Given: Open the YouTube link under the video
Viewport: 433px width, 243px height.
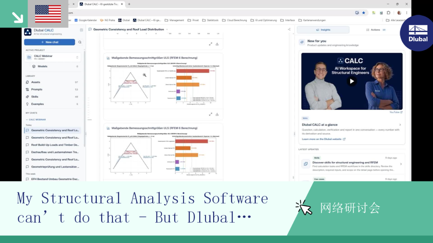Looking at the screenshot, I should [x=396, y=112].
